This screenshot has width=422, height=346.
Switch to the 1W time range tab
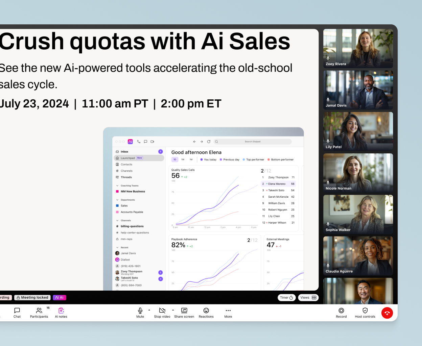pos(183,159)
